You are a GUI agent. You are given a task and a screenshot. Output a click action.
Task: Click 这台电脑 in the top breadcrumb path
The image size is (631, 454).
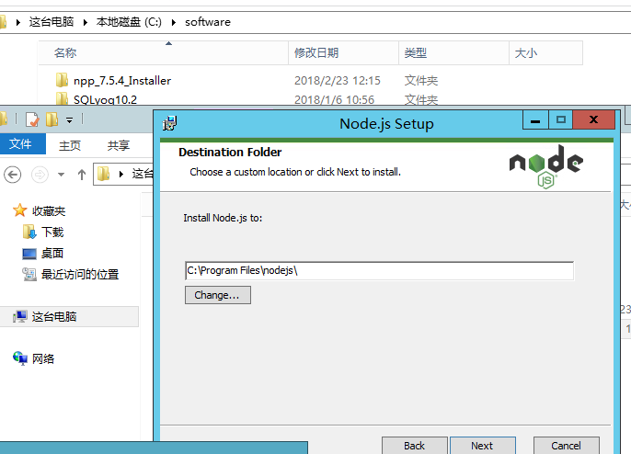tap(52, 22)
